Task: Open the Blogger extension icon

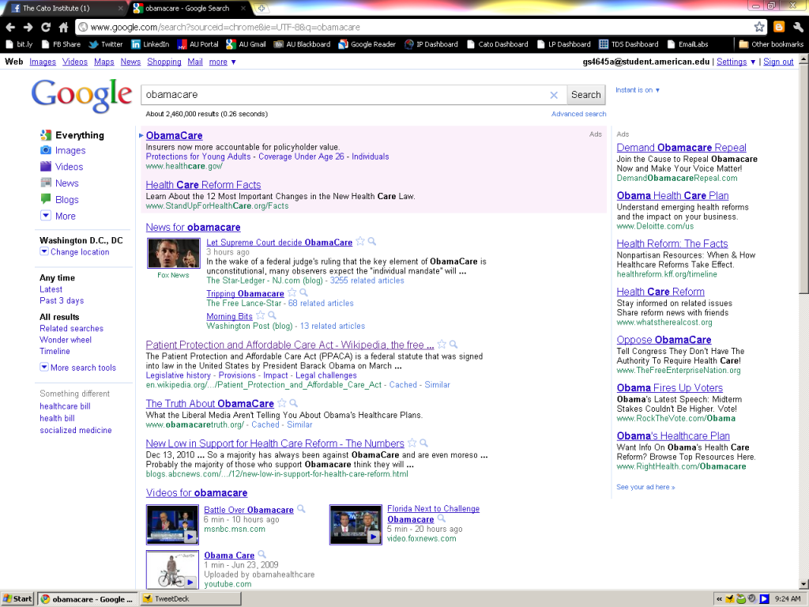Action: pos(778,27)
